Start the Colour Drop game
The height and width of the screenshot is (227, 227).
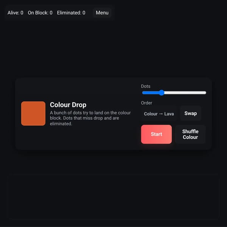[156, 134]
